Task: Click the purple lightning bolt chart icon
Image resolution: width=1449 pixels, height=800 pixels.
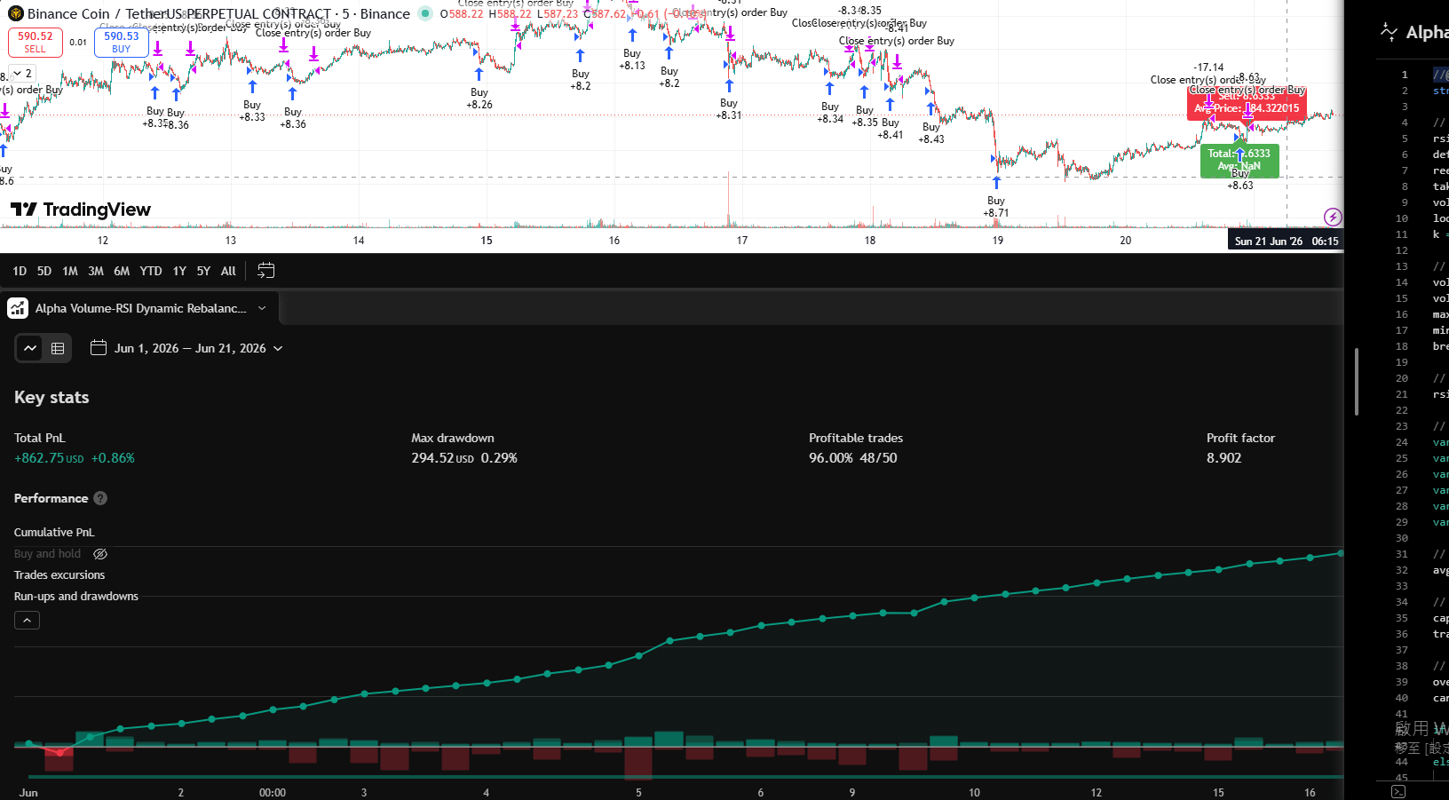Action: (1333, 217)
